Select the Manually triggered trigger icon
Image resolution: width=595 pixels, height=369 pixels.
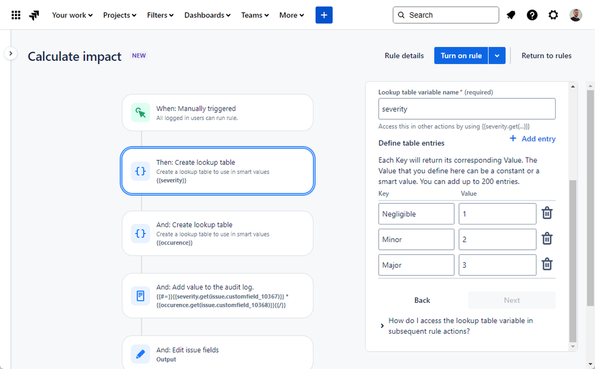coord(140,113)
